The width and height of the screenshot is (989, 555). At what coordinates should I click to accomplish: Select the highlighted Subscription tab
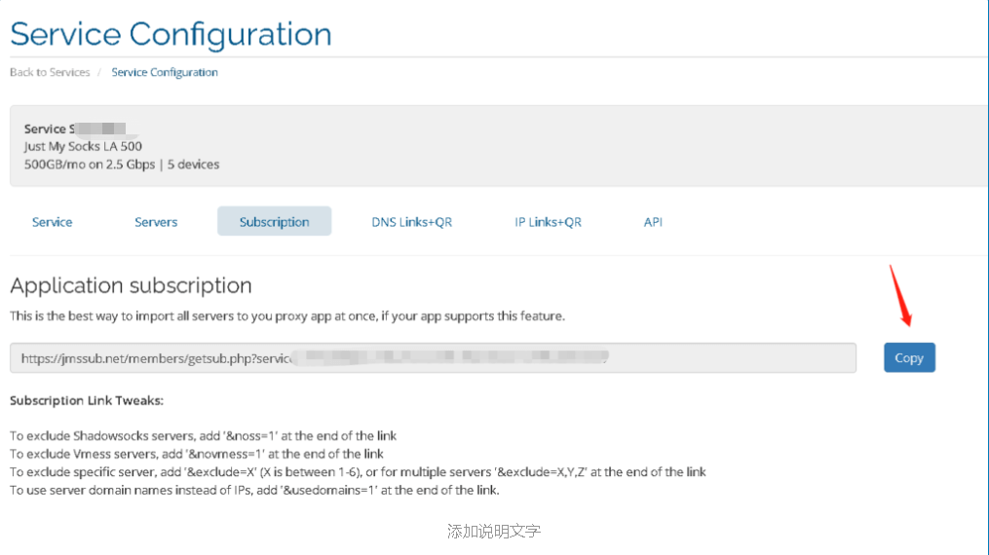click(275, 221)
